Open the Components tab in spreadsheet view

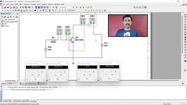click(17, 101)
